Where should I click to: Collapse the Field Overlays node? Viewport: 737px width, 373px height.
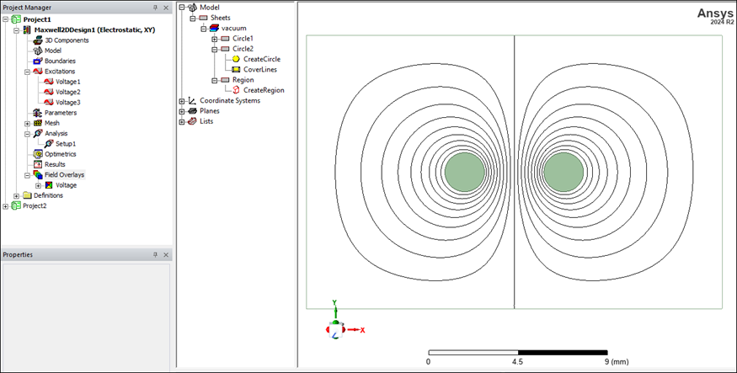(x=27, y=175)
